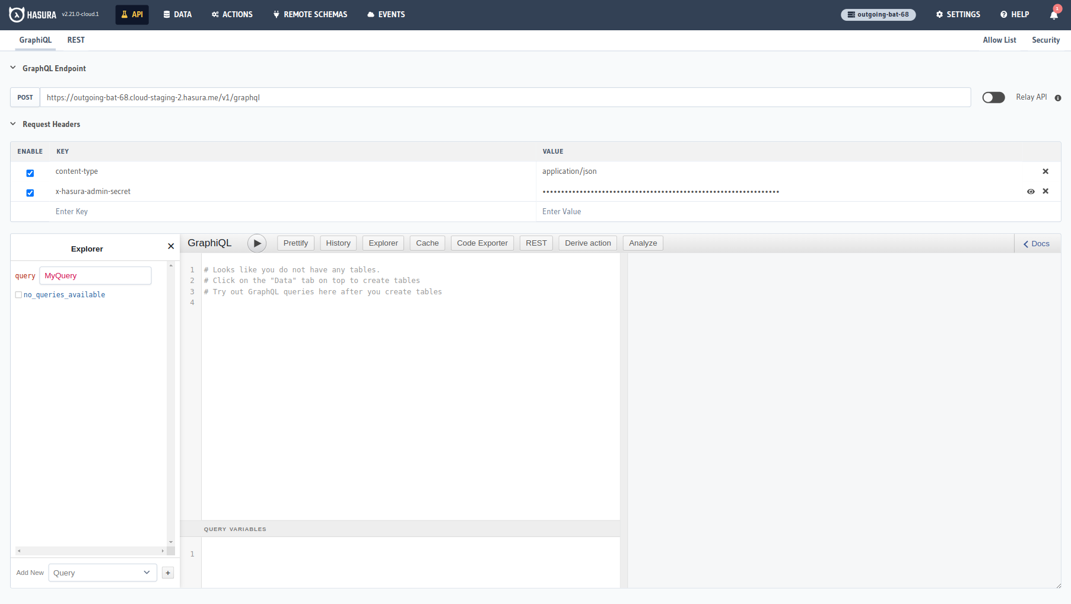
Task: Click the Prettify button
Action: coord(295,243)
